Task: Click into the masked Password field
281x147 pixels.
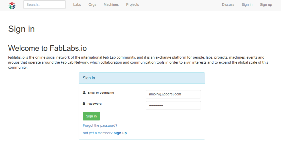Action: point(173,105)
